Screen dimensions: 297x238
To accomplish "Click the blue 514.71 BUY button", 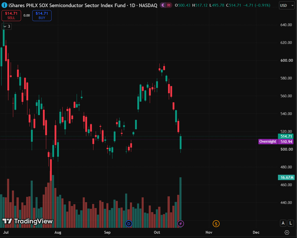I will pos(42,15).
